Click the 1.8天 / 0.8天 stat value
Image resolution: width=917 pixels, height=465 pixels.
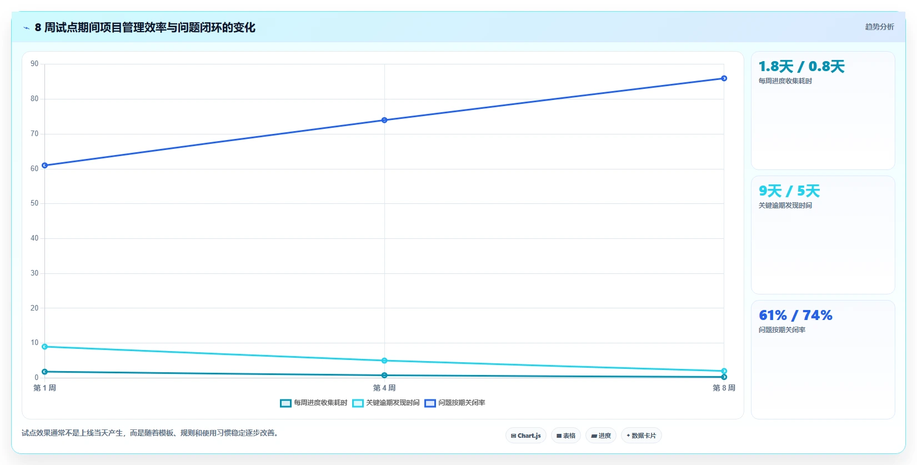click(x=801, y=67)
